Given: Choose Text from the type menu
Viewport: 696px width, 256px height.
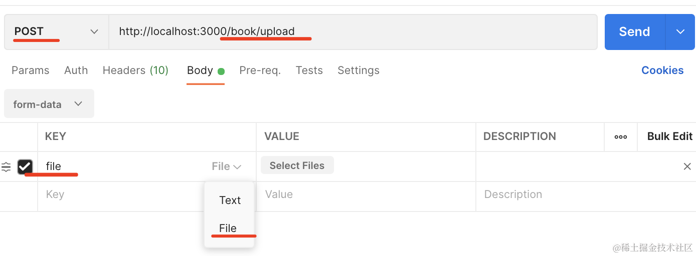Looking at the screenshot, I should point(230,200).
